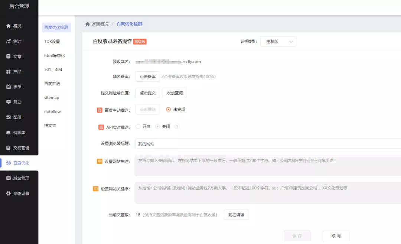Click the 高 badge beside API实时推送
Screen dimensions: 401x244
[101, 127]
